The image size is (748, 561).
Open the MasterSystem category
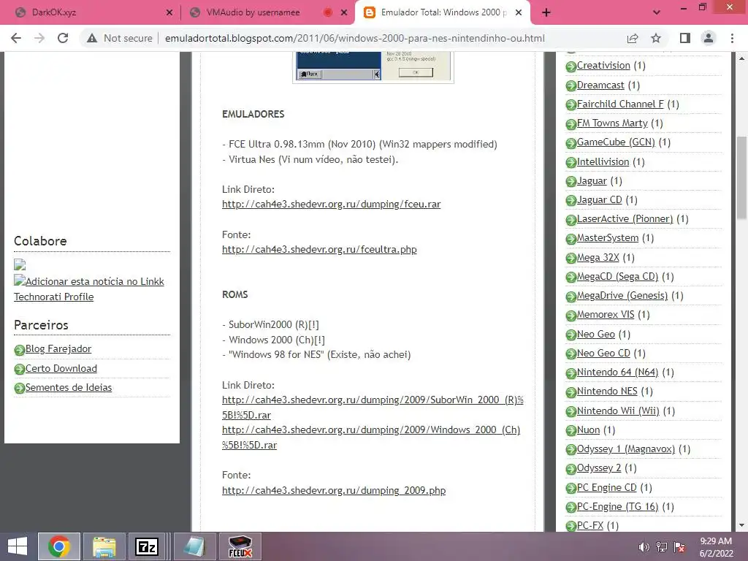coord(607,238)
